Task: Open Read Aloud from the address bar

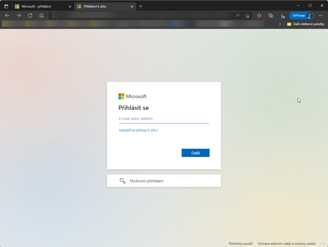Action: (237, 15)
